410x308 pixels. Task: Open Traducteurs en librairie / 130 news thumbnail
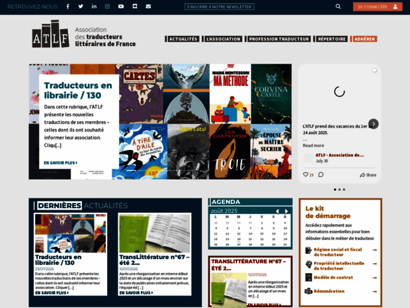coord(71,233)
